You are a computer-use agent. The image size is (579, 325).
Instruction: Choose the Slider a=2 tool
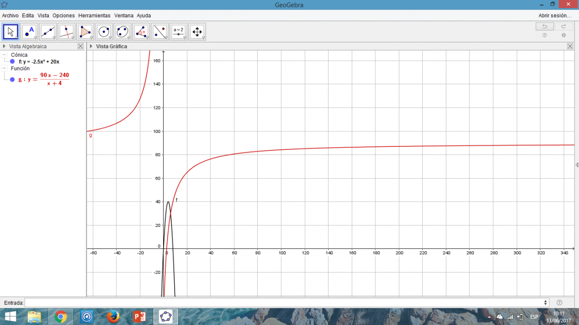(179, 32)
